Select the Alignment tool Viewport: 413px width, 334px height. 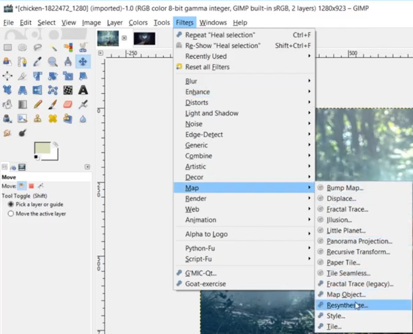pyautogui.click(x=7, y=76)
